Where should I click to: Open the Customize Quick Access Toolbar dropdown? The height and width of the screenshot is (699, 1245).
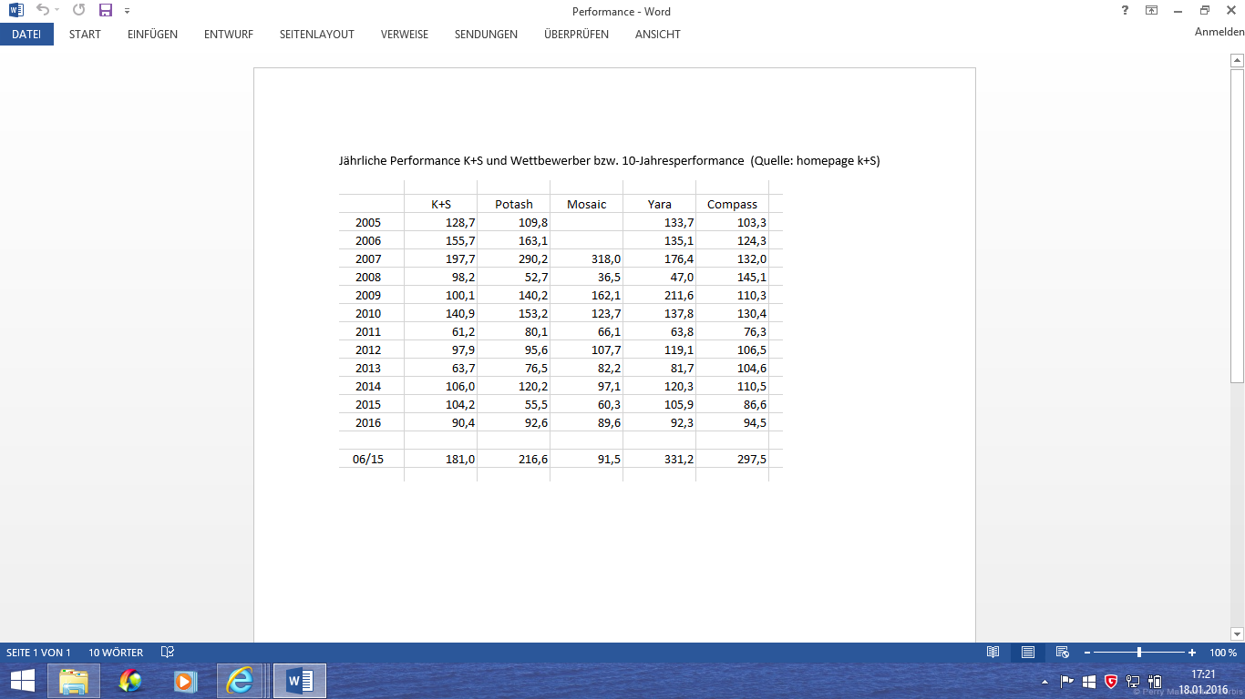click(127, 11)
